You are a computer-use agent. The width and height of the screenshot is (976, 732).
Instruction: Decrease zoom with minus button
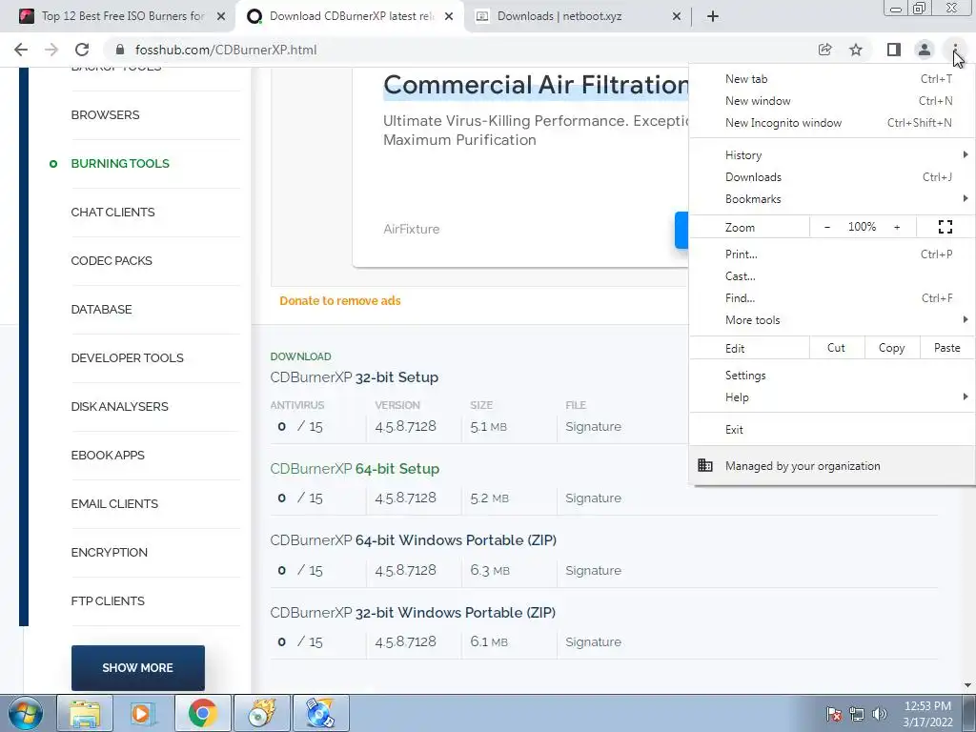(x=827, y=227)
